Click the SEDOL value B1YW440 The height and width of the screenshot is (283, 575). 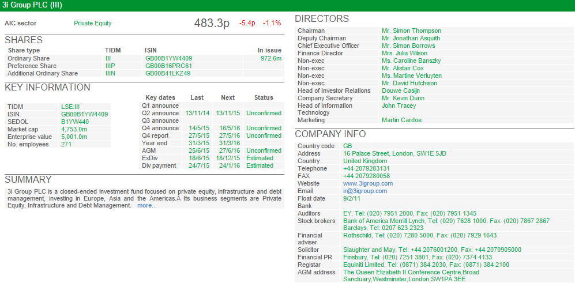(75, 122)
